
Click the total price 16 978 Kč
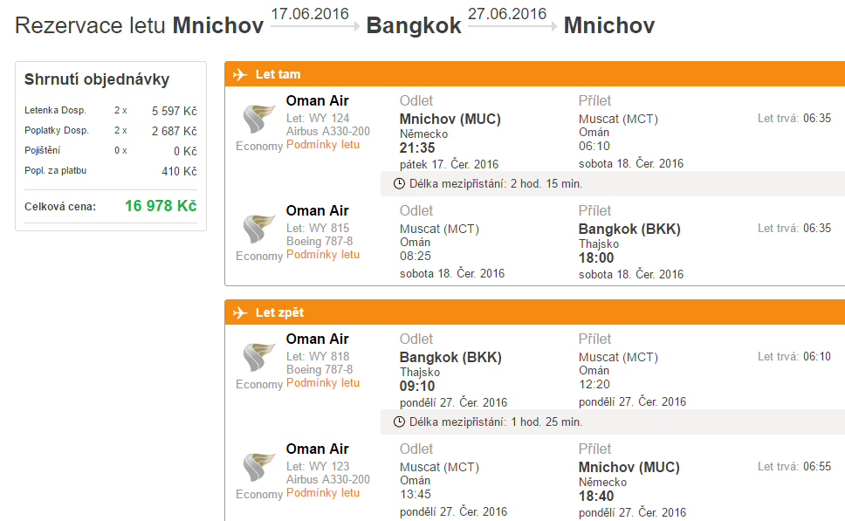point(161,206)
